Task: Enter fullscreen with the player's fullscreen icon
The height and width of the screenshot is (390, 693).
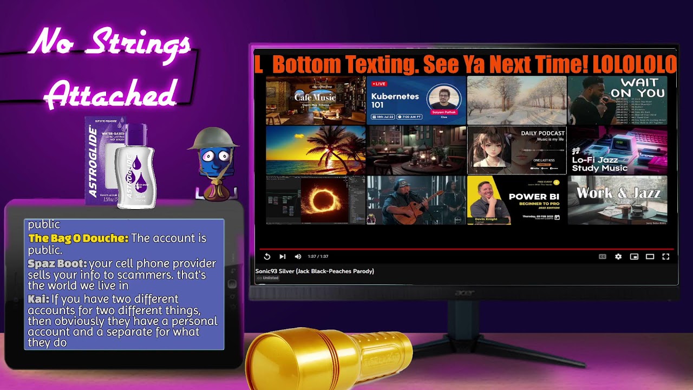Action: (x=666, y=257)
